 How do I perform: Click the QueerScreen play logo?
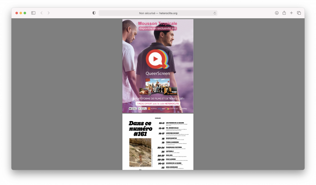pyautogui.click(x=157, y=59)
